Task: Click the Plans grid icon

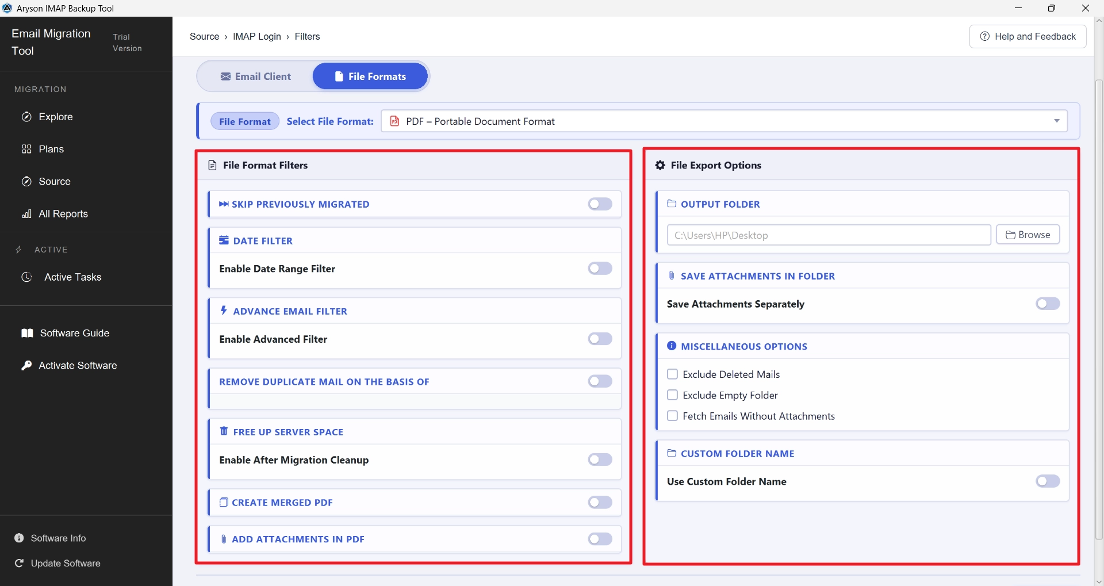Action: (26, 149)
